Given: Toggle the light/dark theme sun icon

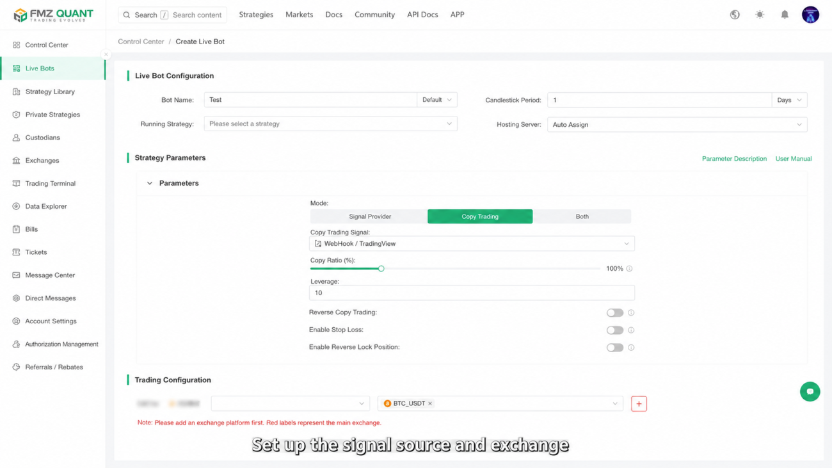Looking at the screenshot, I should [x=760, y=15].
